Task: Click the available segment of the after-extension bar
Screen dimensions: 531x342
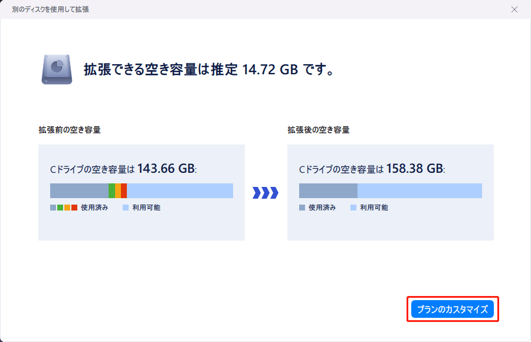Action: click(x=419, y=190)
